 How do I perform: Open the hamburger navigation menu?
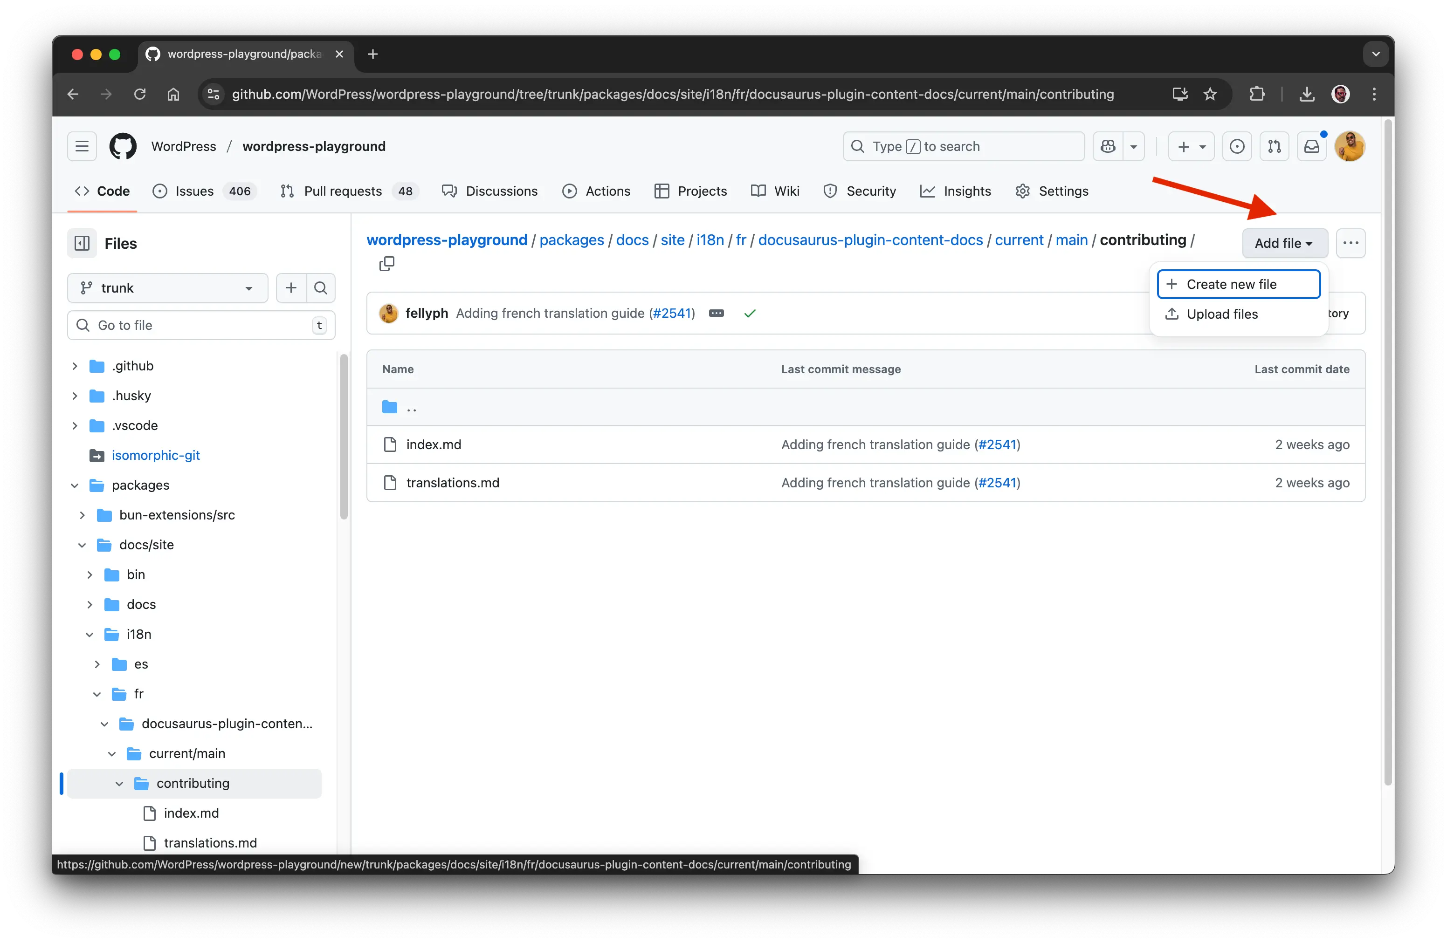(x=82, y=146)
